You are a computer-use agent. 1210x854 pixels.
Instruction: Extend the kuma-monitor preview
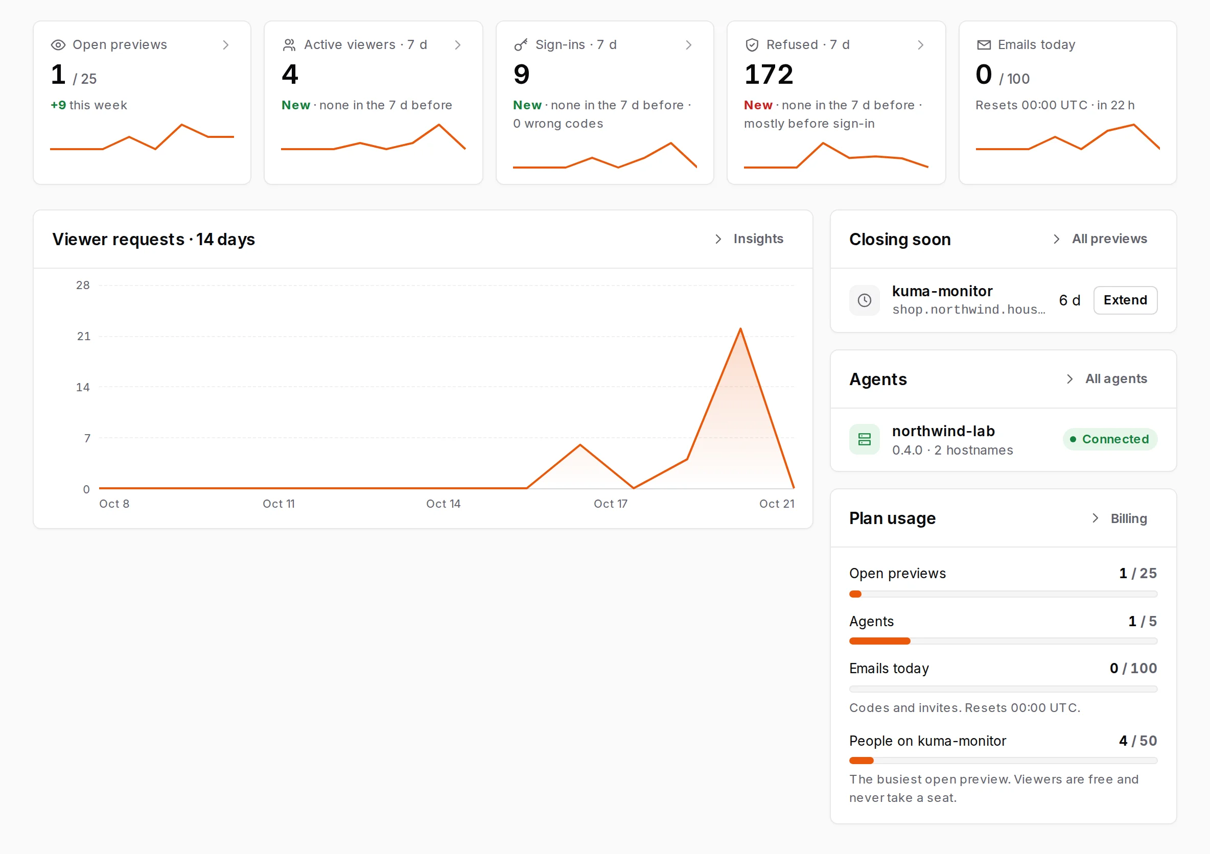[x=1125, y=300]
